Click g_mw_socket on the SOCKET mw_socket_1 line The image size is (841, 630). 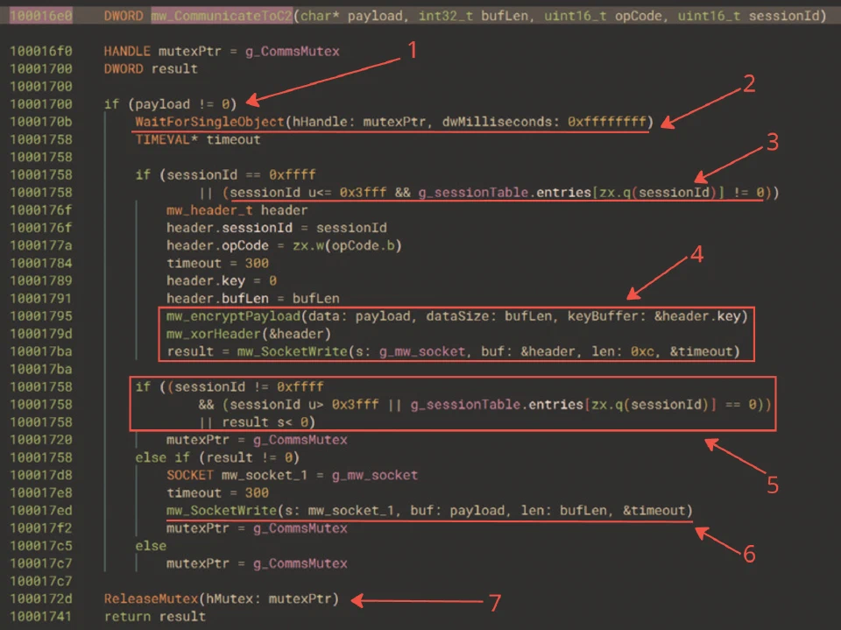[x=374, y=476]
